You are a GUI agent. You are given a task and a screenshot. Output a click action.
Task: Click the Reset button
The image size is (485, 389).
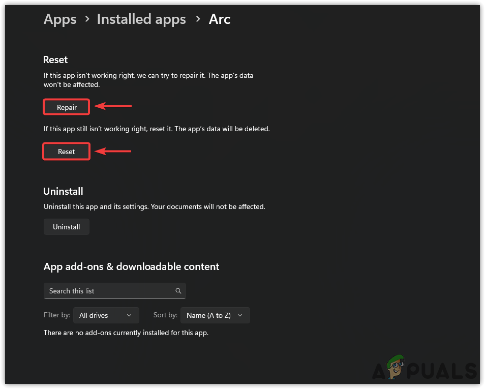pyautogui.click(x=67, y=152)
